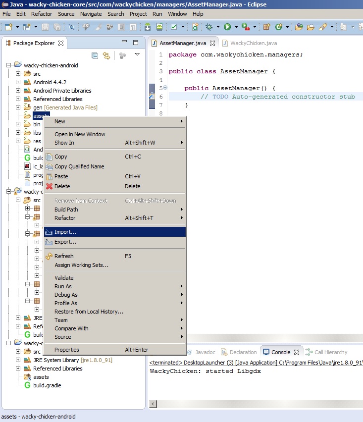Image resolution: width=363 pixels, height=422 pixels.
Task: Click the console horizontal scrollbar left arrow
Action: pos(153,404)
